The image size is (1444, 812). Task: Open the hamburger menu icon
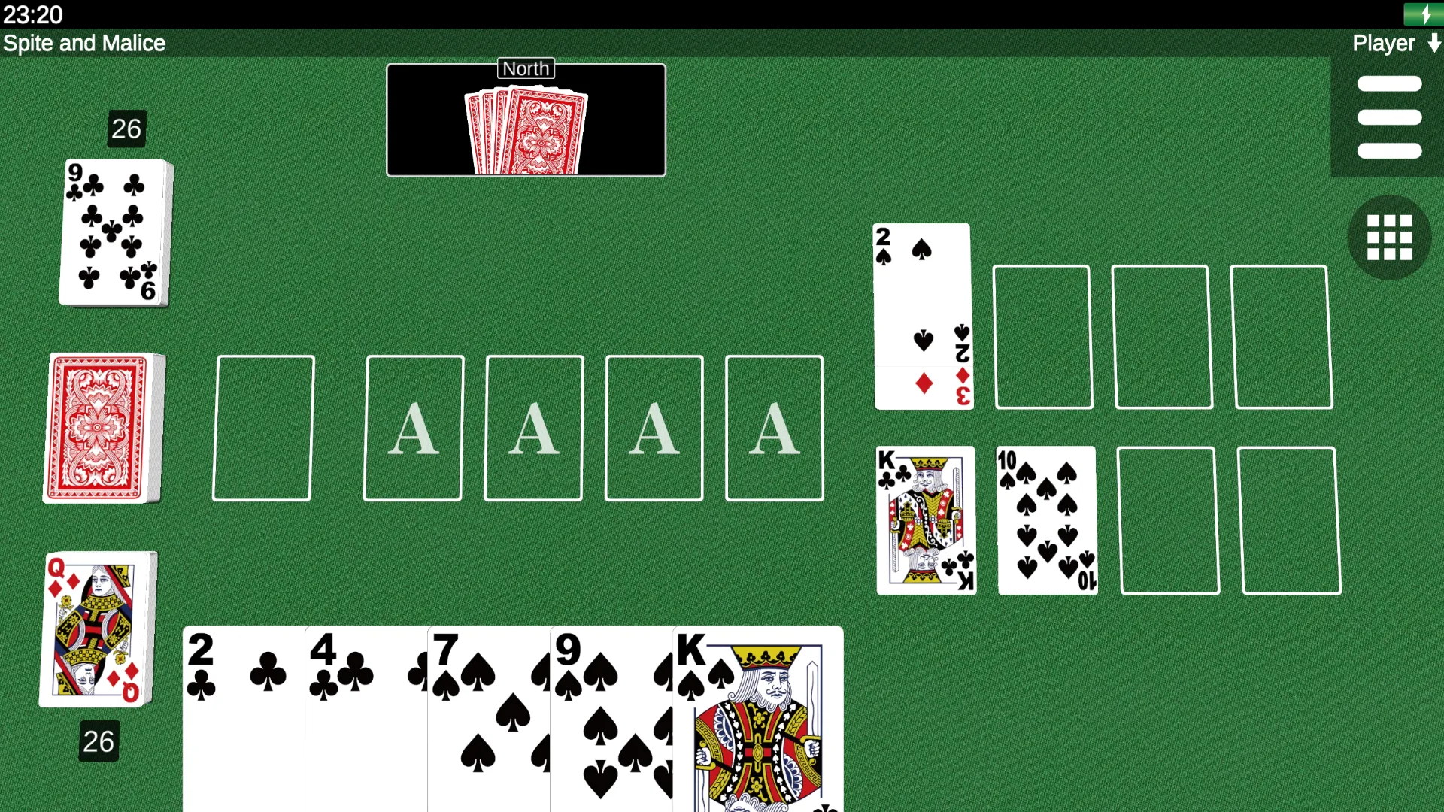1391,116
